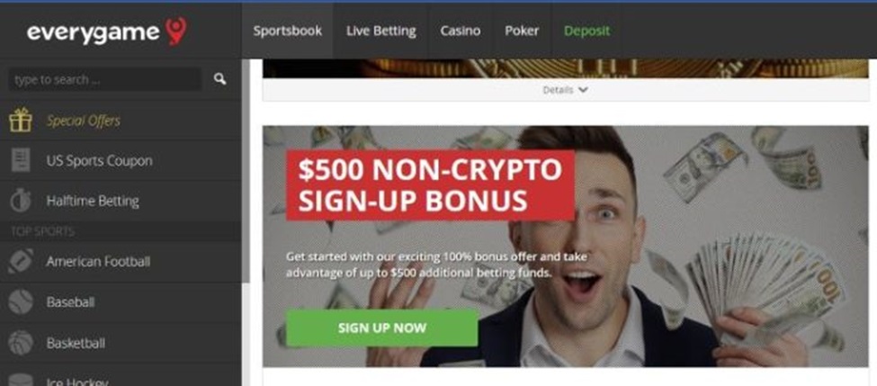Open the Special Offers gift icon

point(21,121)
